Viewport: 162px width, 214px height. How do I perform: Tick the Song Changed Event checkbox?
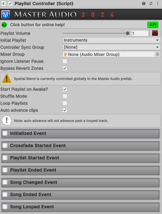click(5, 182)
